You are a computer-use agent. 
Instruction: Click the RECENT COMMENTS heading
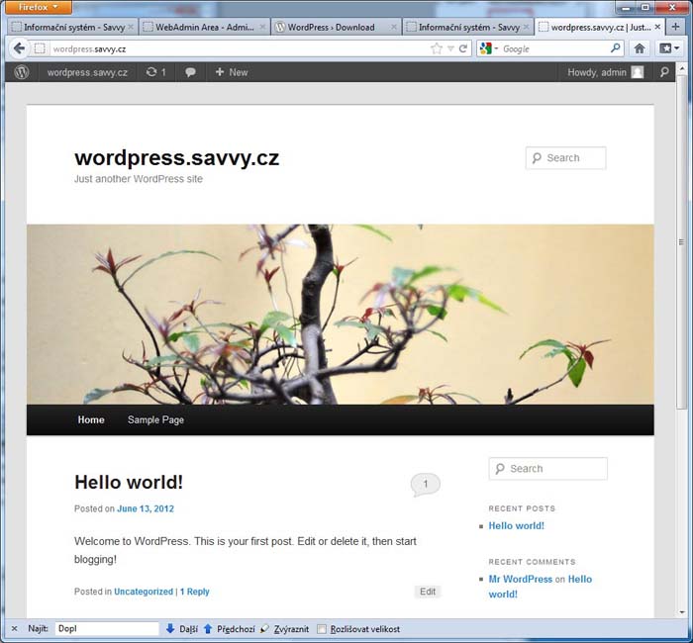[533, 562]
